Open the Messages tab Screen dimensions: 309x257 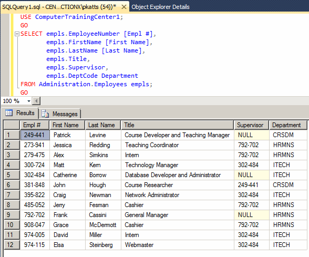[60, 114]
